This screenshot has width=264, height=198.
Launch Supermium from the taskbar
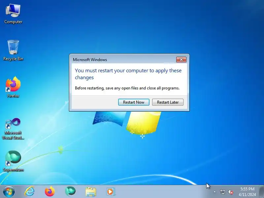(x=70, y=191)
